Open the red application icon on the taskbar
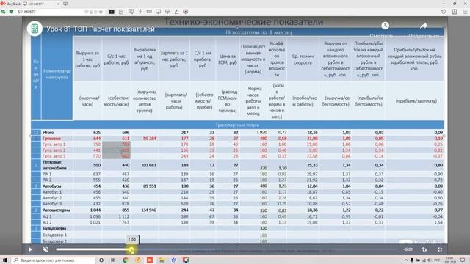470x264 pixels. pos(150,260)
